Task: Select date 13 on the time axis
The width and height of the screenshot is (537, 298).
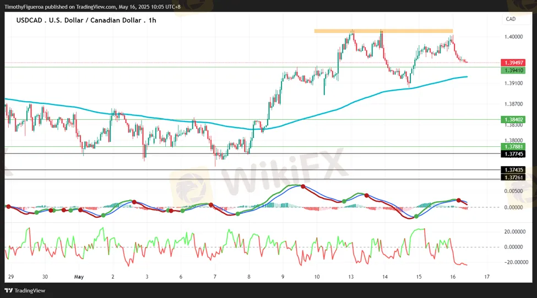Action: coord(350,277)
